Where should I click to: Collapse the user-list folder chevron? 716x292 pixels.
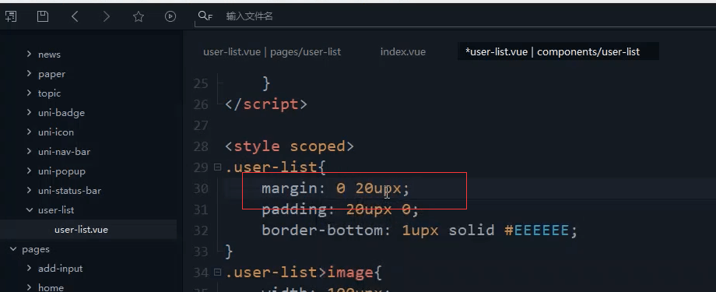(x=30, y=209)
